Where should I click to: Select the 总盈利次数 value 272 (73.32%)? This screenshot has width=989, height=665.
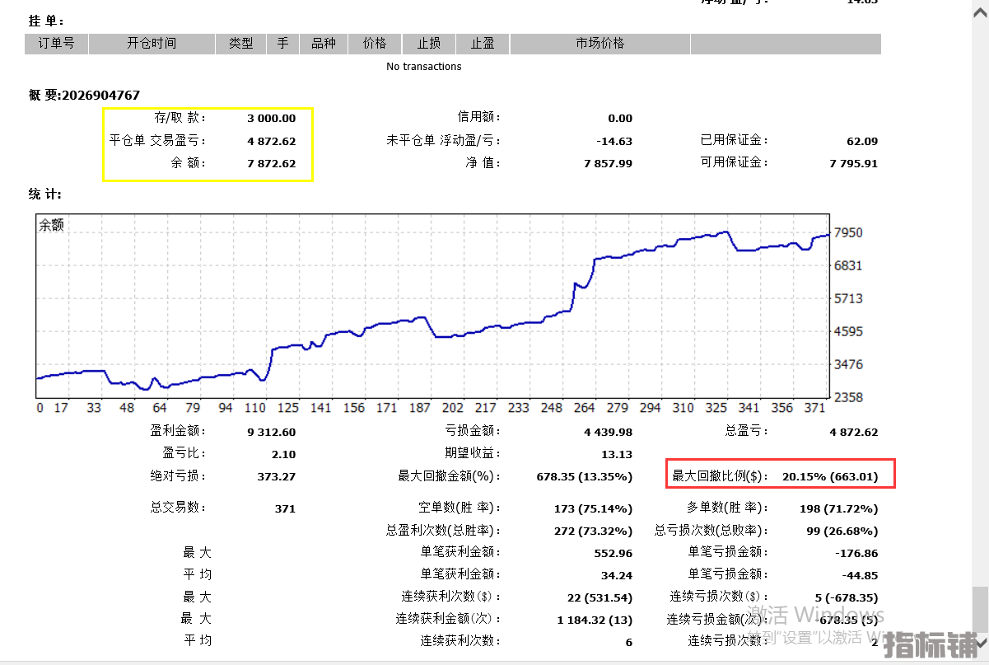pyautogui.click(x=593, y=531)
